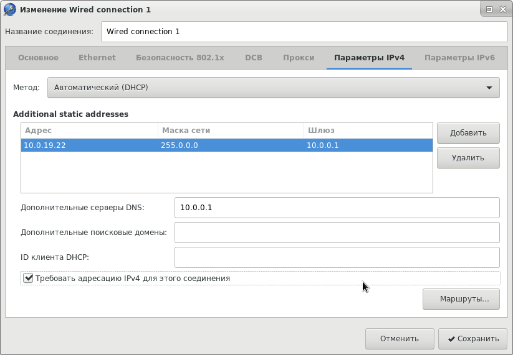Click the checkmark icon on Сохранить button
Viewport: 513px width, 355px height.
[450, 339]
